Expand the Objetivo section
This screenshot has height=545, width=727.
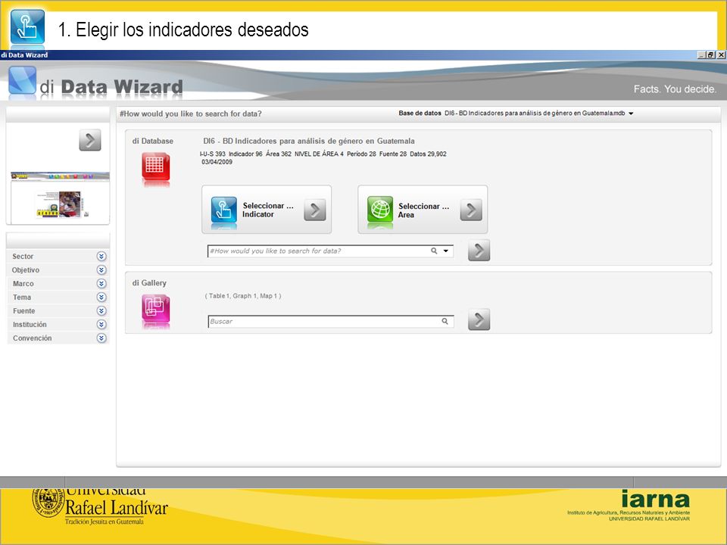tap(101, 269)
